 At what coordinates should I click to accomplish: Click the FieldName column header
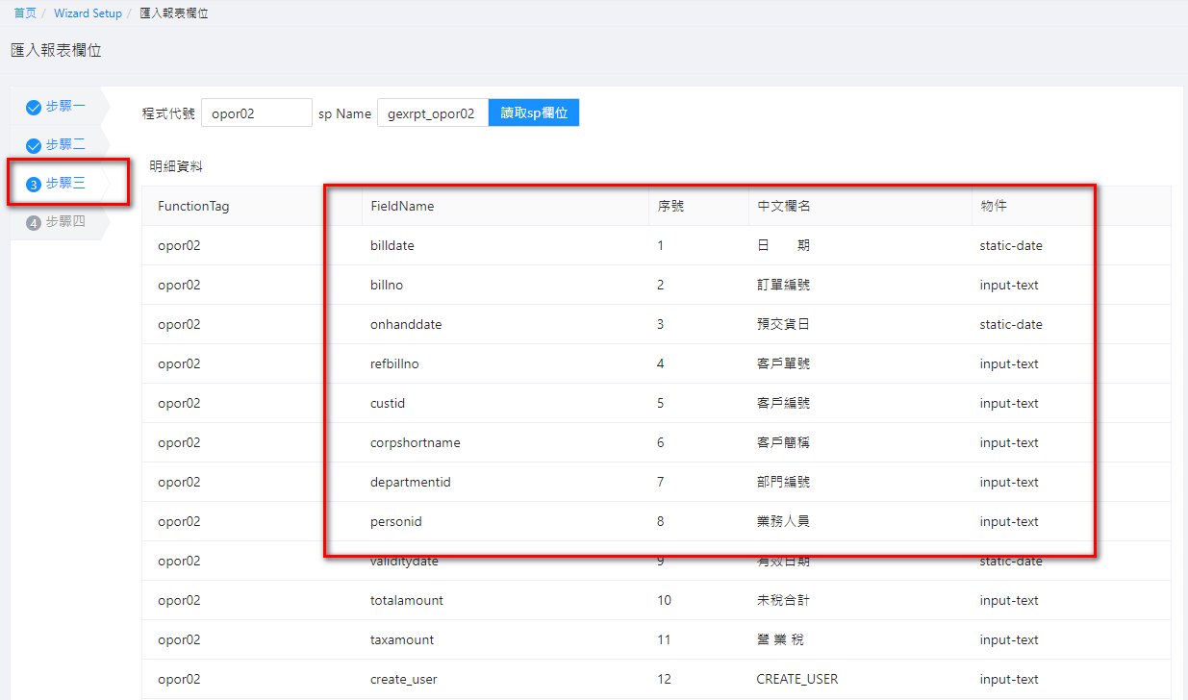(x=402, y=206)
